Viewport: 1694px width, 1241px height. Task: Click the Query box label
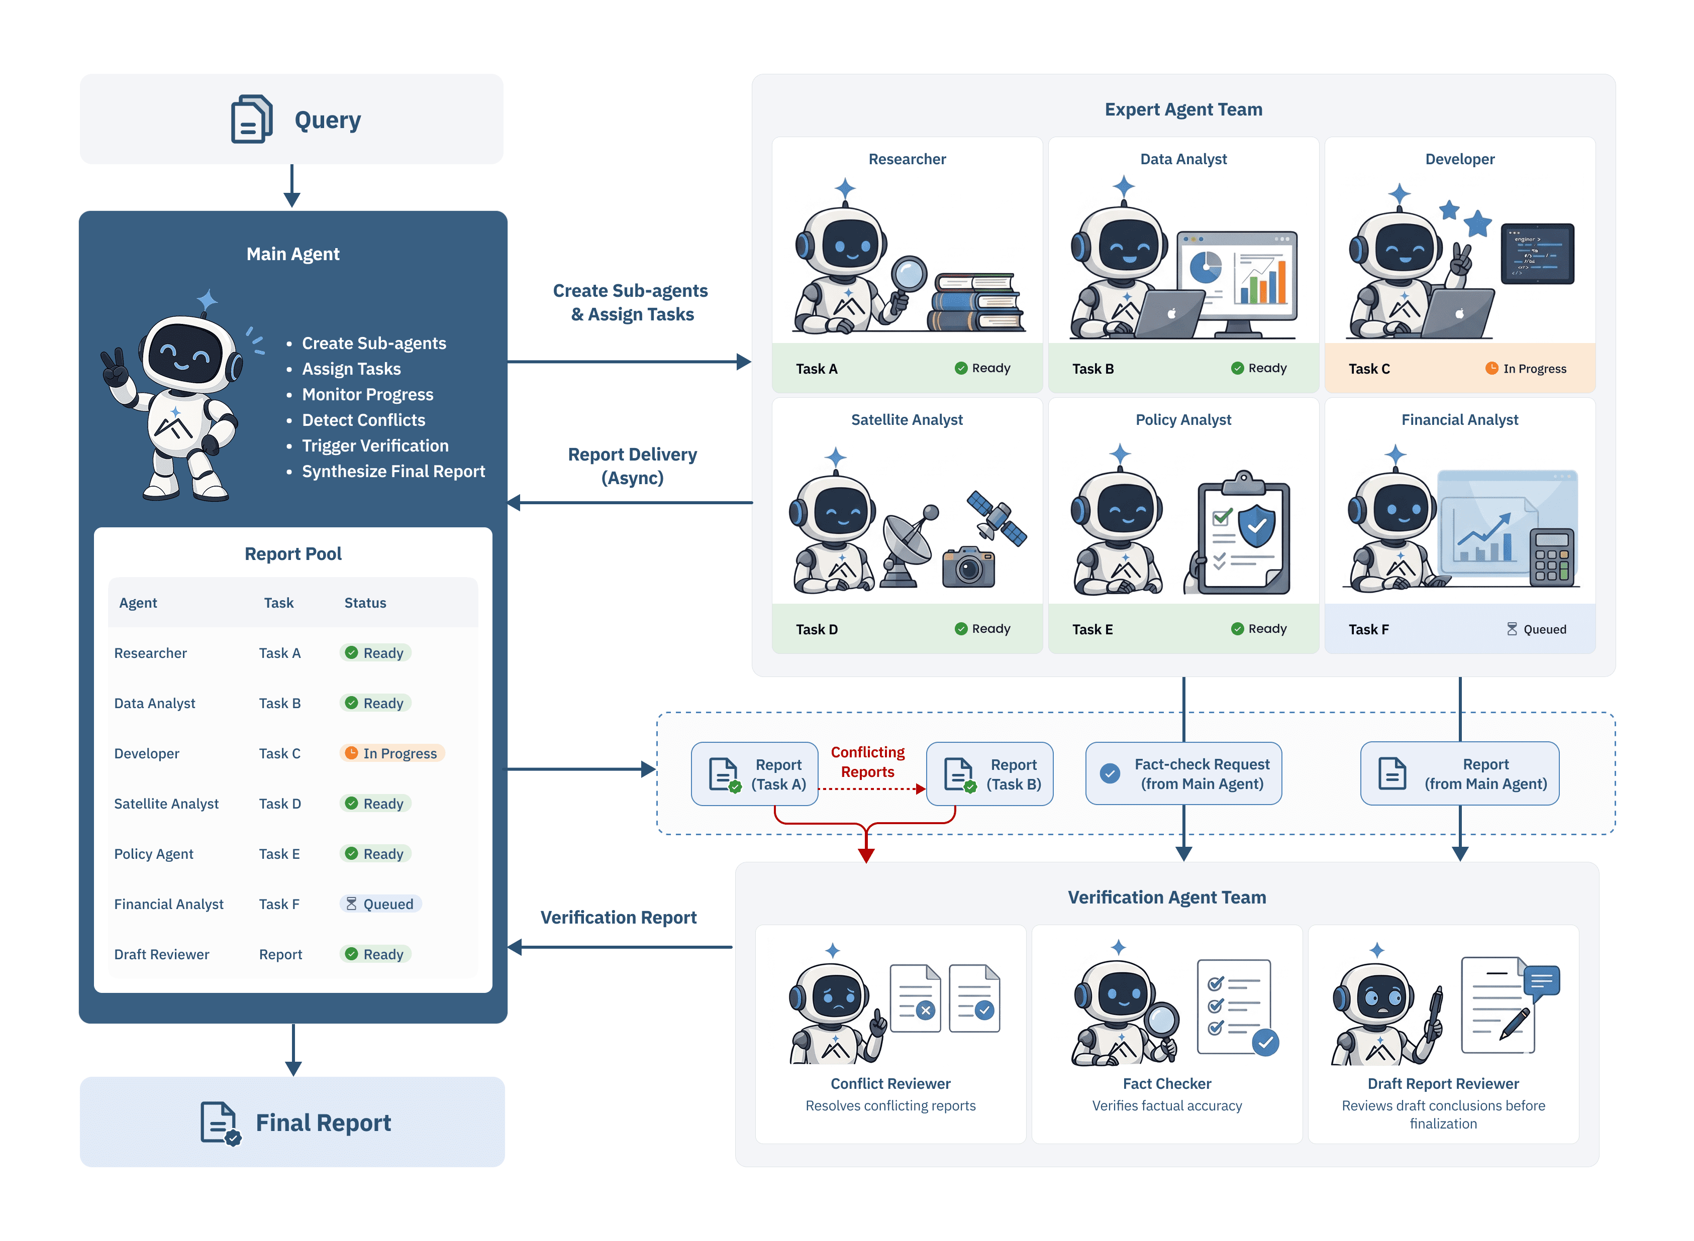tap(328, 120)
